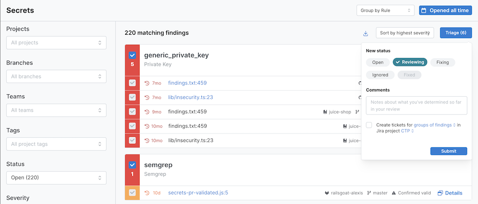Expand the All projects dropdown

point(56,43)
